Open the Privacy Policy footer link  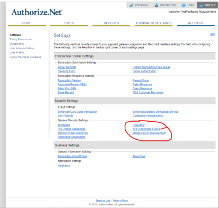click(120, 200)
